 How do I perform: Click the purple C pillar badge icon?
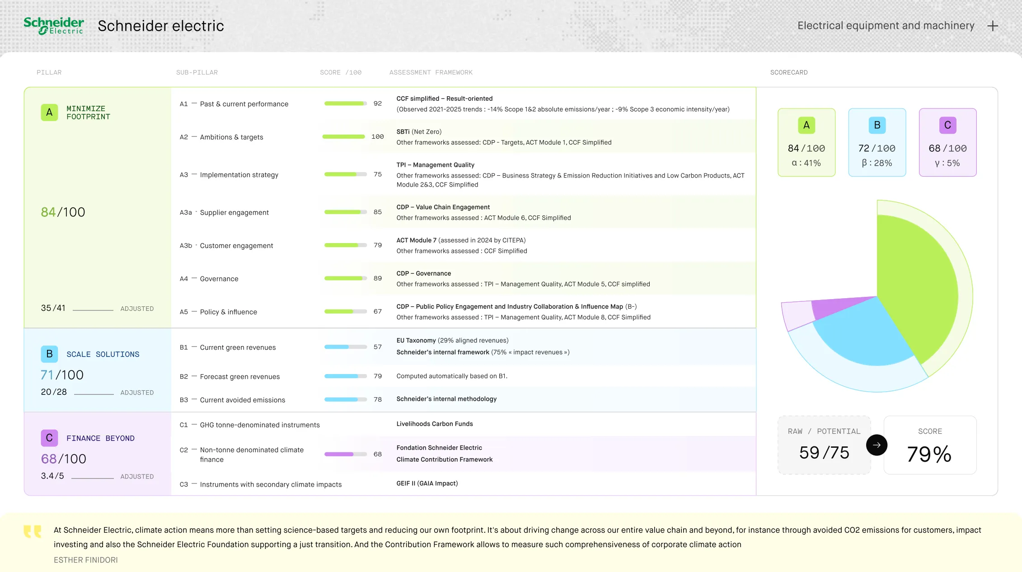tap(49, 438)
